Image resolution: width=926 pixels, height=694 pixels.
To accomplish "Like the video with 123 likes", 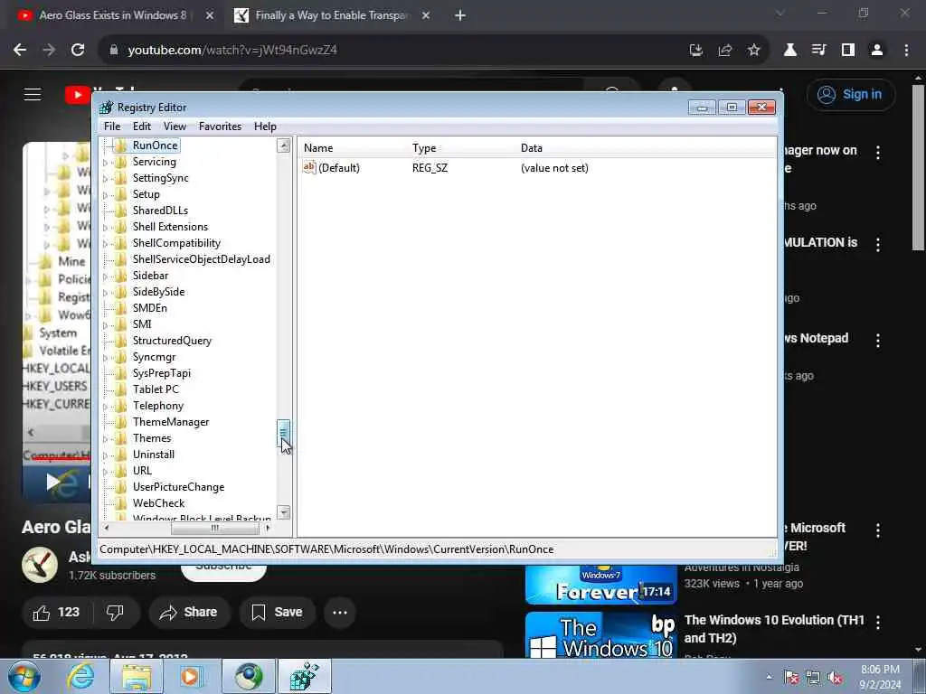I will pos(57,613).
